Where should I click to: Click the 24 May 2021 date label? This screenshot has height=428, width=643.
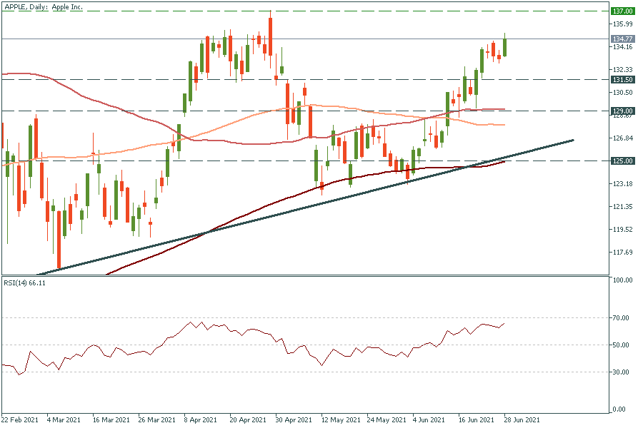pyautogui.click(x=387, y=420)
